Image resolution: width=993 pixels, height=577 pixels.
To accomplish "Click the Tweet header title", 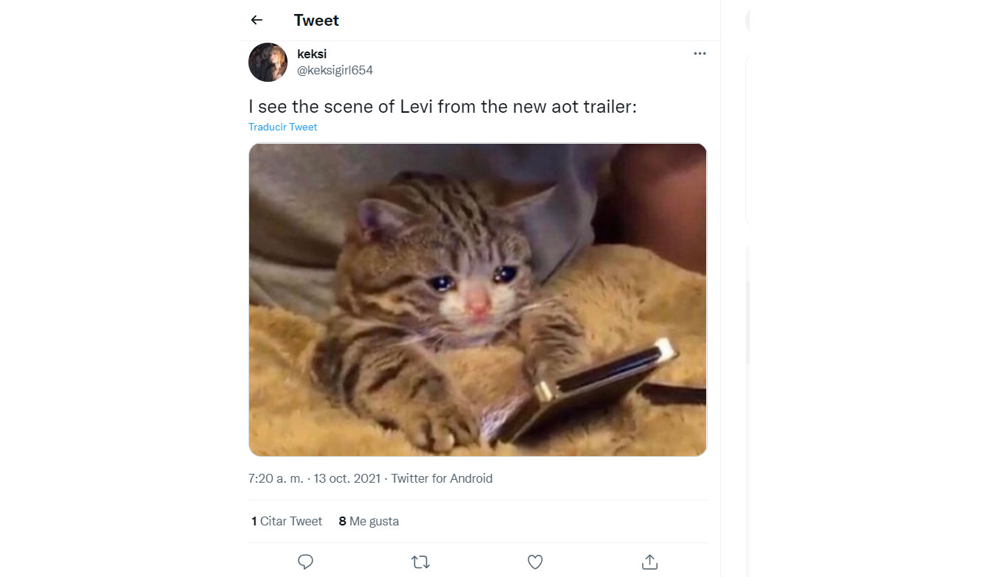I will click(316, 20).
